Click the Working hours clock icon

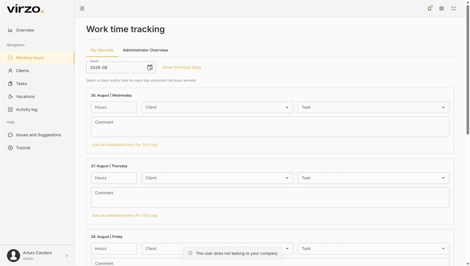click(10, 58)
